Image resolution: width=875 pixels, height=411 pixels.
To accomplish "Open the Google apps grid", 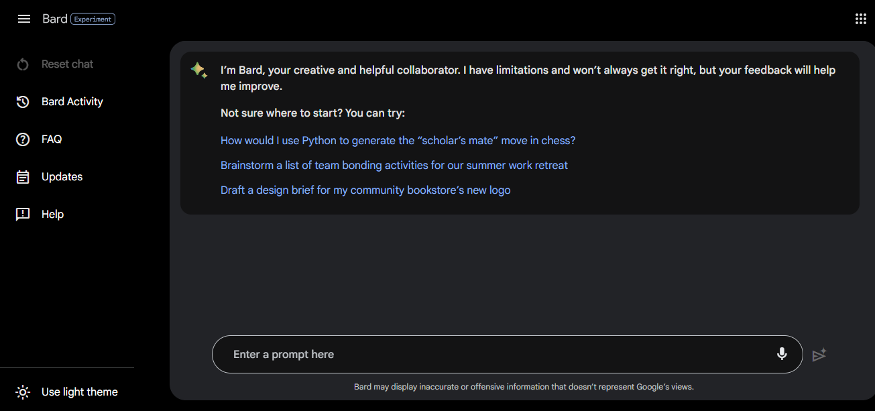I will [861, 19].
